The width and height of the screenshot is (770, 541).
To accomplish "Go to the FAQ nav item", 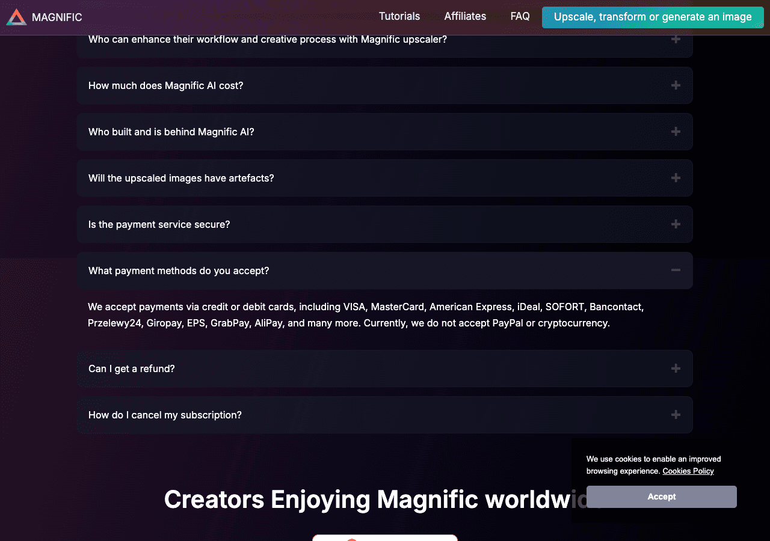I will pos(520,16).
